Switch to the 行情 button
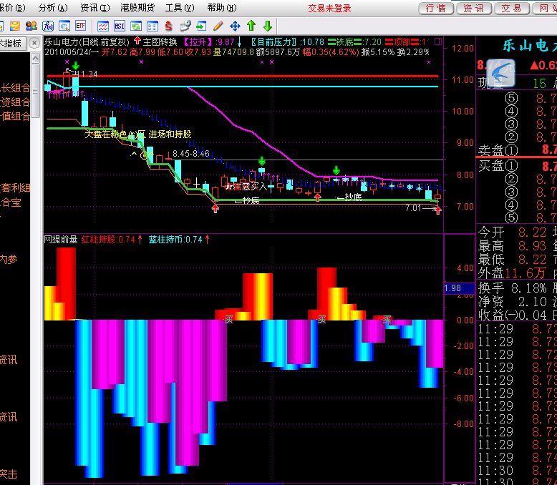557x485 pixels. [436, 8]
